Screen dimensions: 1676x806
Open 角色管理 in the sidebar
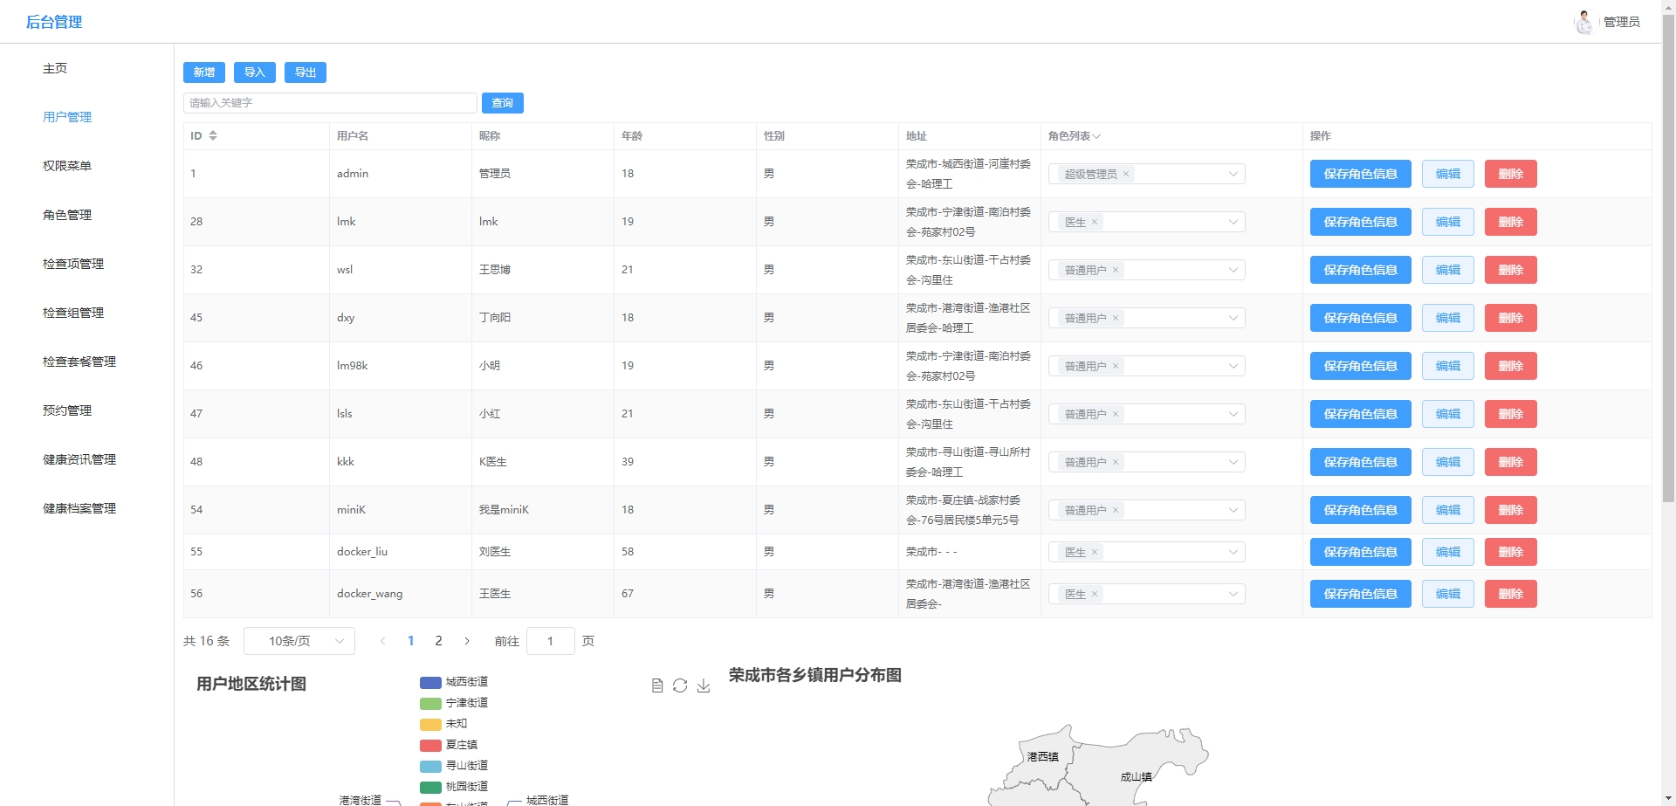point(67,215)
